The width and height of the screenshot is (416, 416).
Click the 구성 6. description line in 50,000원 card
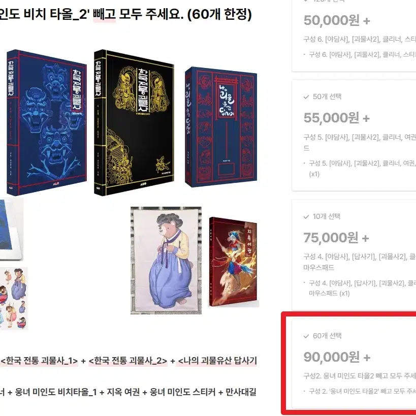360,39
